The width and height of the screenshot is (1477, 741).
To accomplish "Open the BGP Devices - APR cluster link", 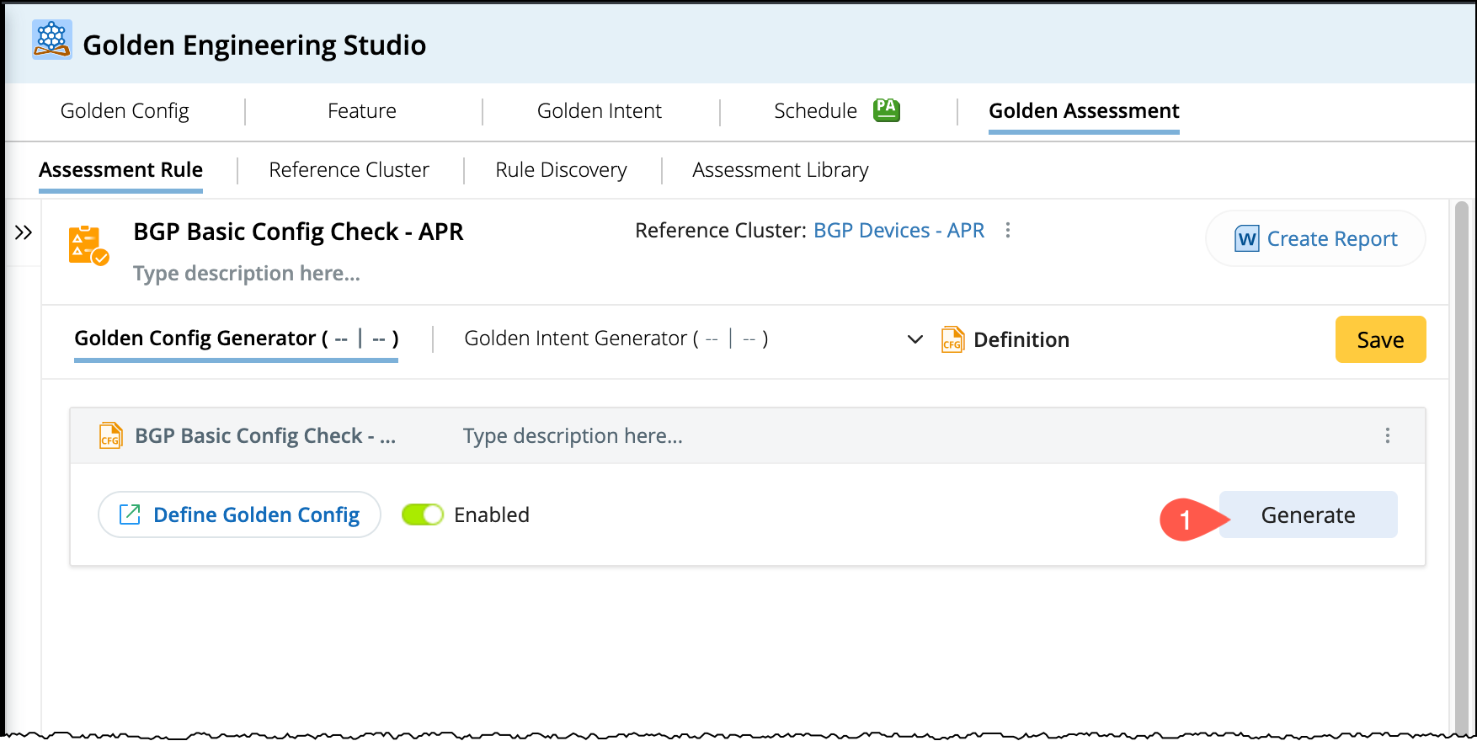I will point(898,231).
